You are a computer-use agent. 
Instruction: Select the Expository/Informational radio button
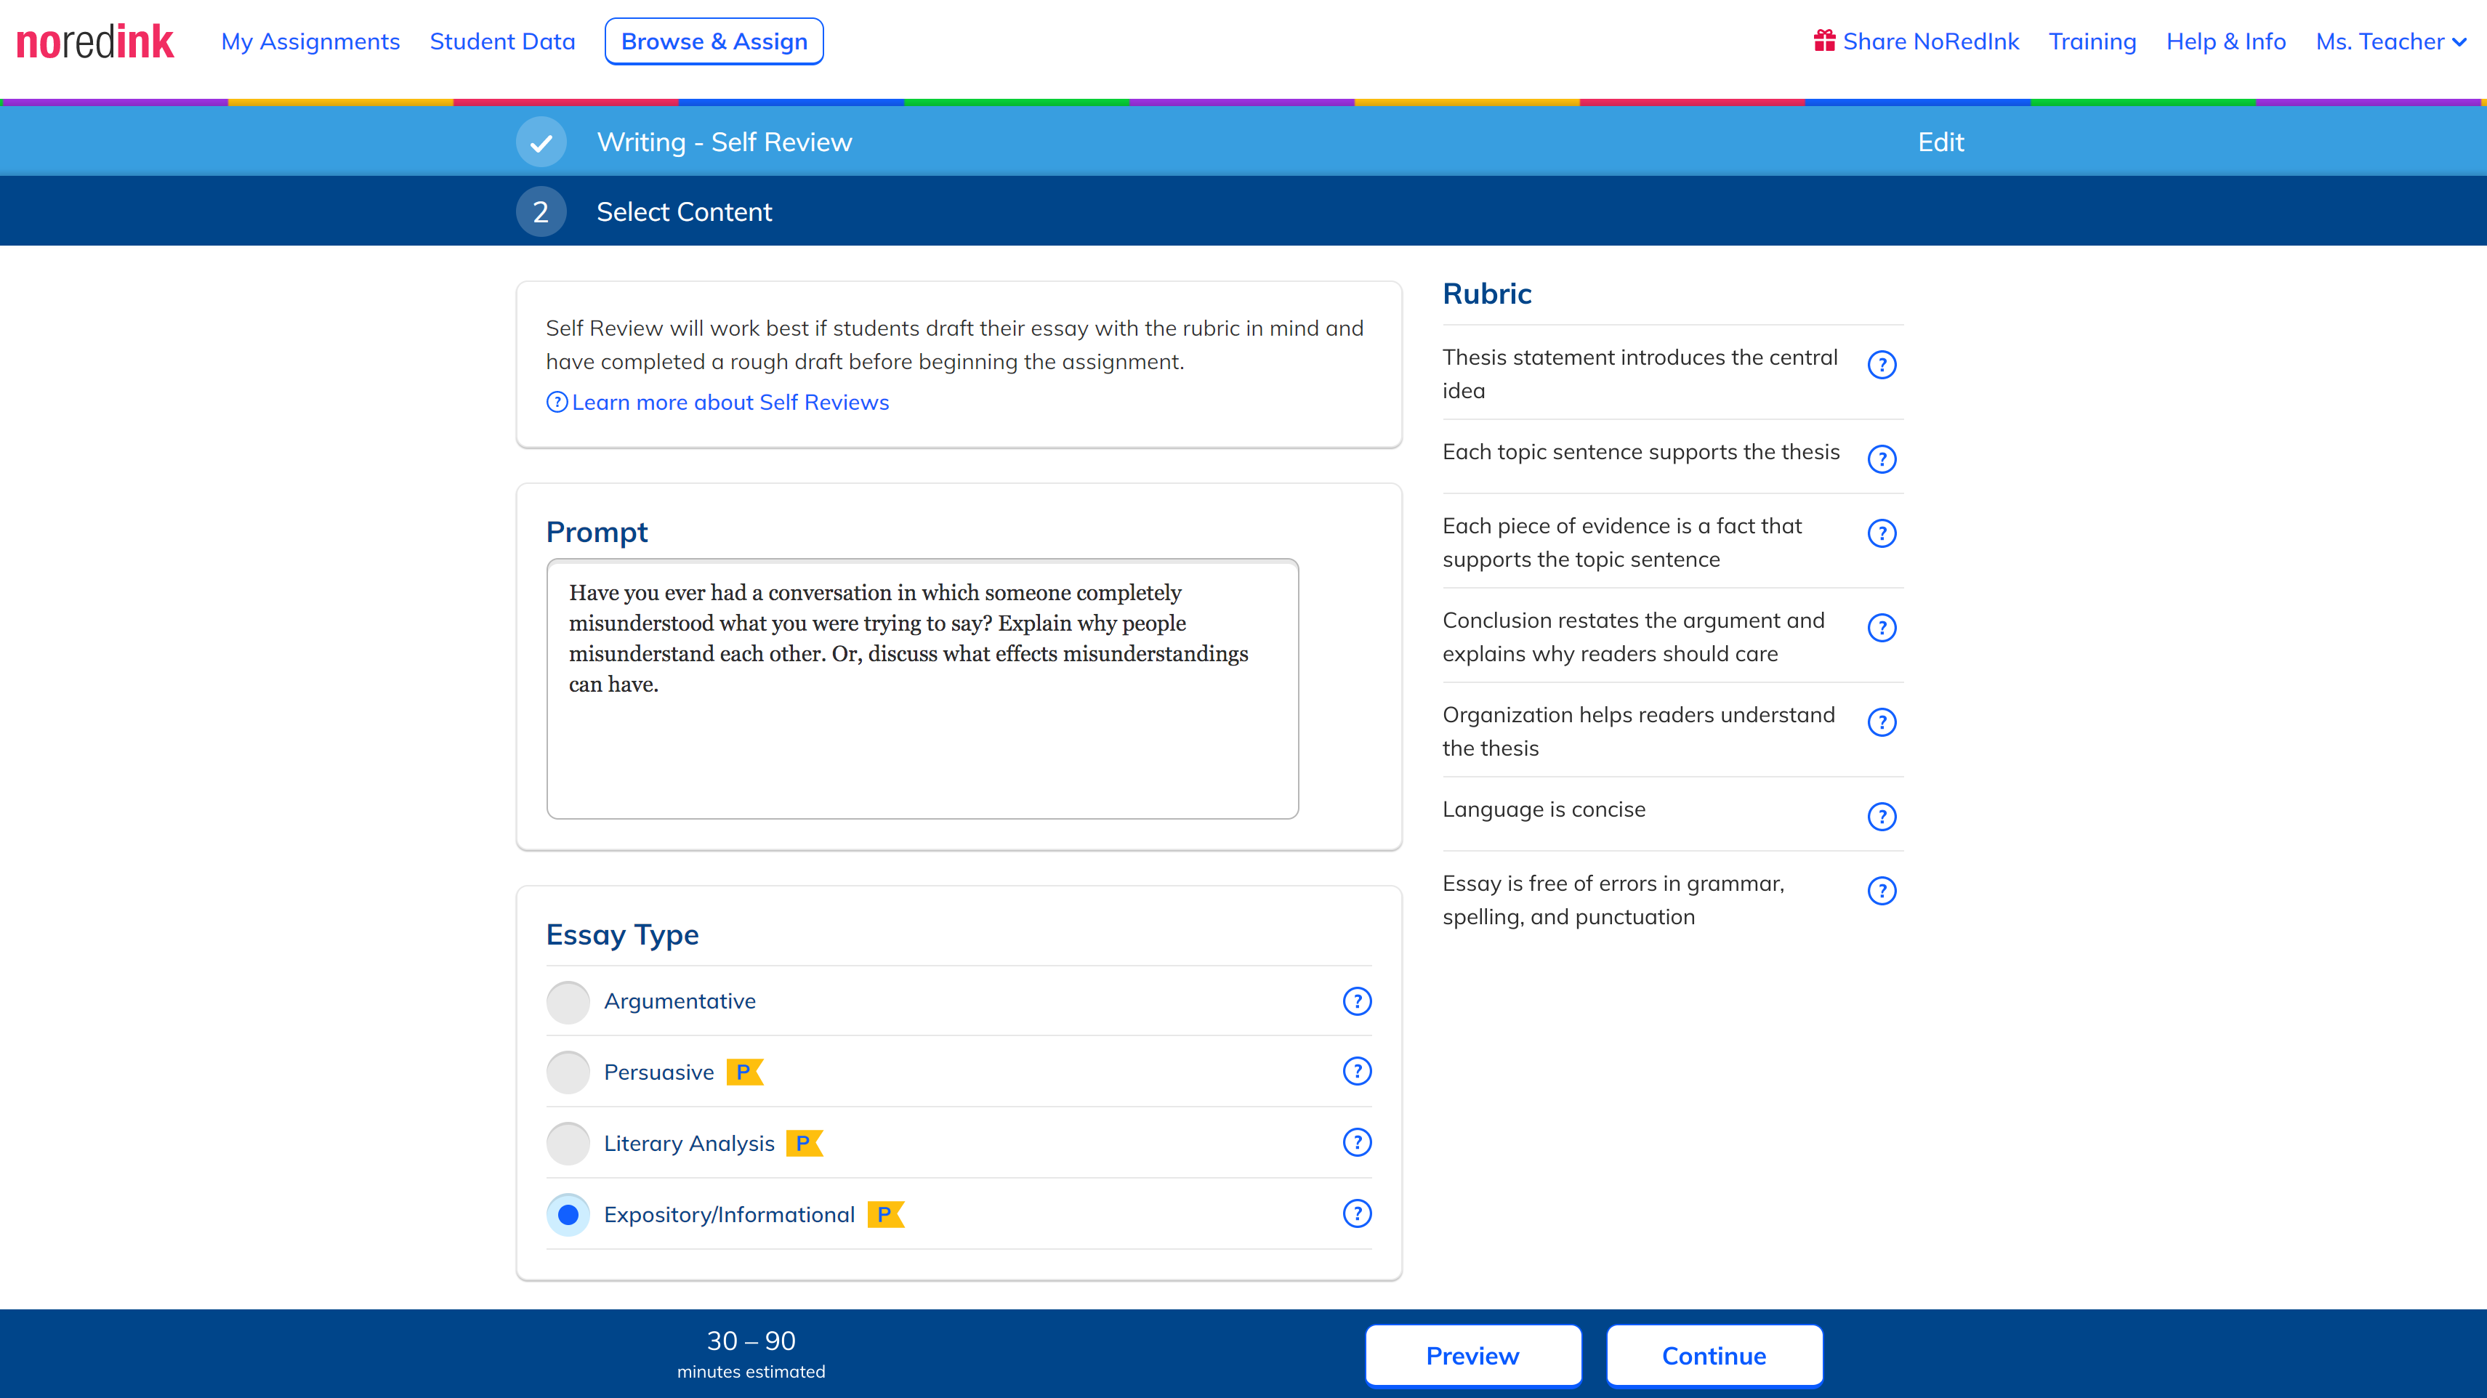(568, 1216)
